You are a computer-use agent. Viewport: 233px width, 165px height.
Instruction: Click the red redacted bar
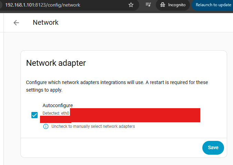[134, 115]
